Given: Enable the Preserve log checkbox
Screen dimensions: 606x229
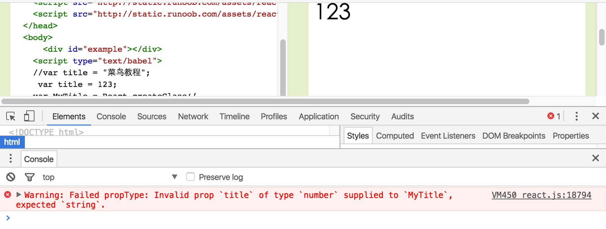Looking at the screenshot, I should 190,177.
